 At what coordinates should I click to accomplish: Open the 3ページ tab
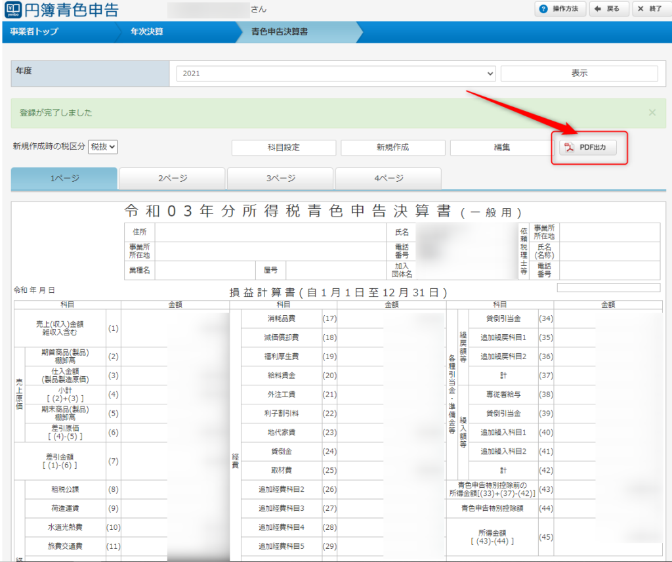coord(280,178)
